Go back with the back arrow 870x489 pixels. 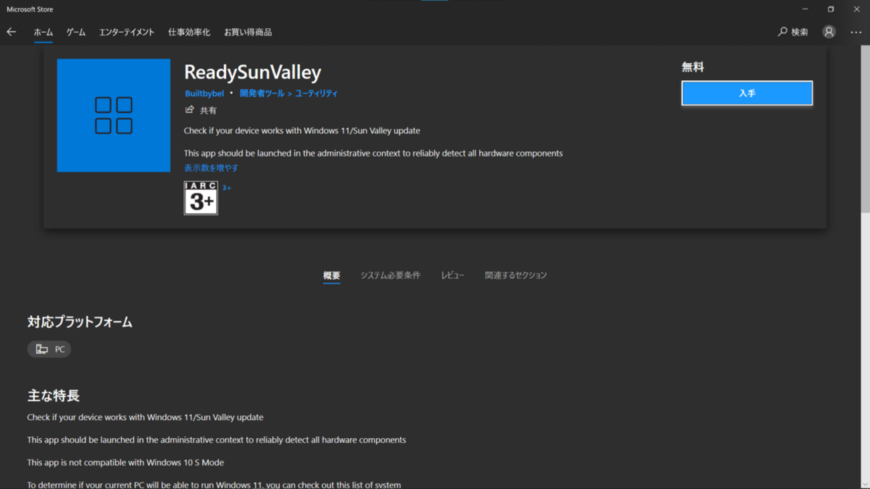[11, 32]
